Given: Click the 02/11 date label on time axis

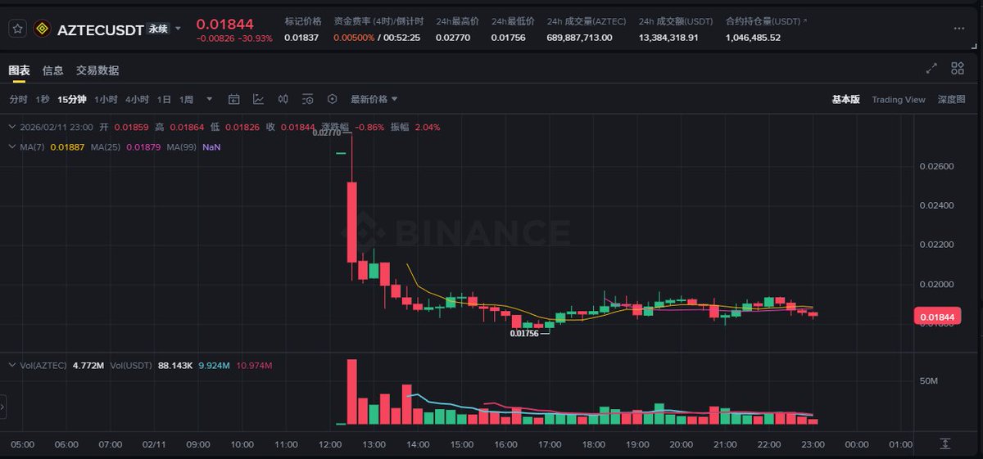Looking at the screenshot, I should click(154, 444).
